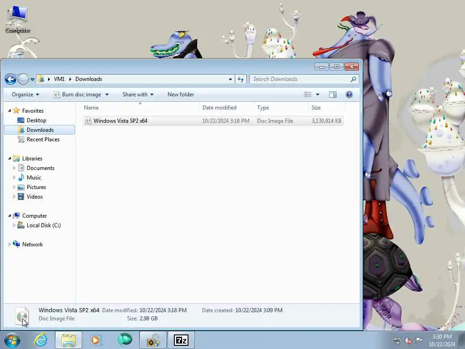Select Favorites in navigation pane
The width and height of the screenshot is (465, 349).
tap(33, 111)
